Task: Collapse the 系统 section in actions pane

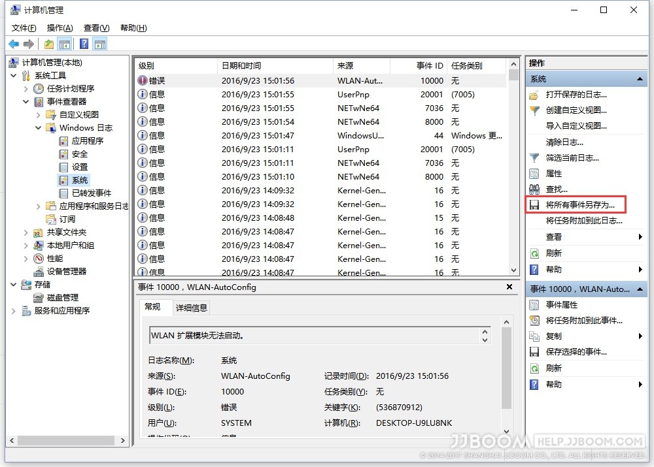Action: pos(640,78)
